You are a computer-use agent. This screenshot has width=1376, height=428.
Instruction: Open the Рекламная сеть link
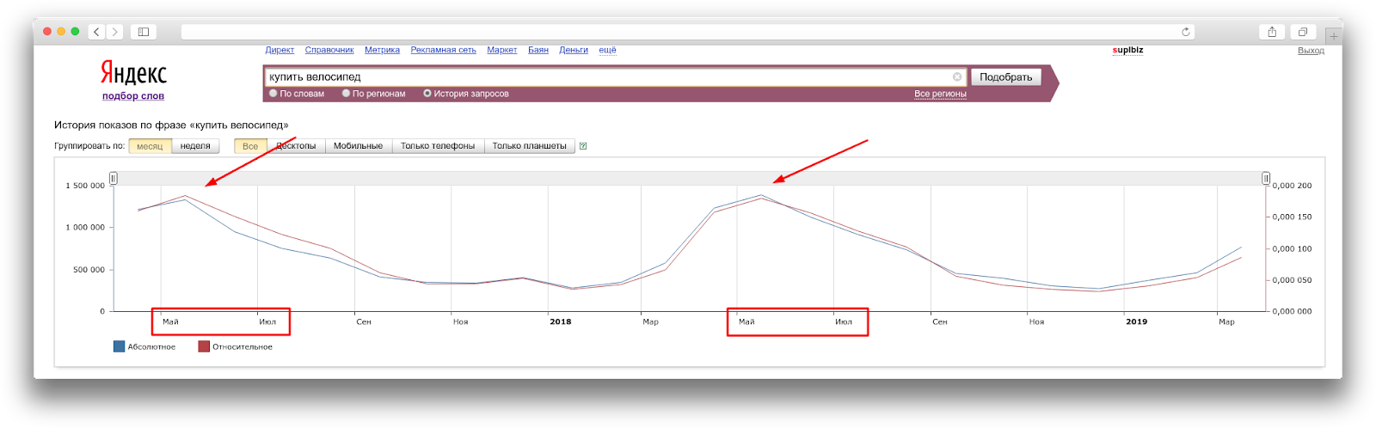point(443,50)
